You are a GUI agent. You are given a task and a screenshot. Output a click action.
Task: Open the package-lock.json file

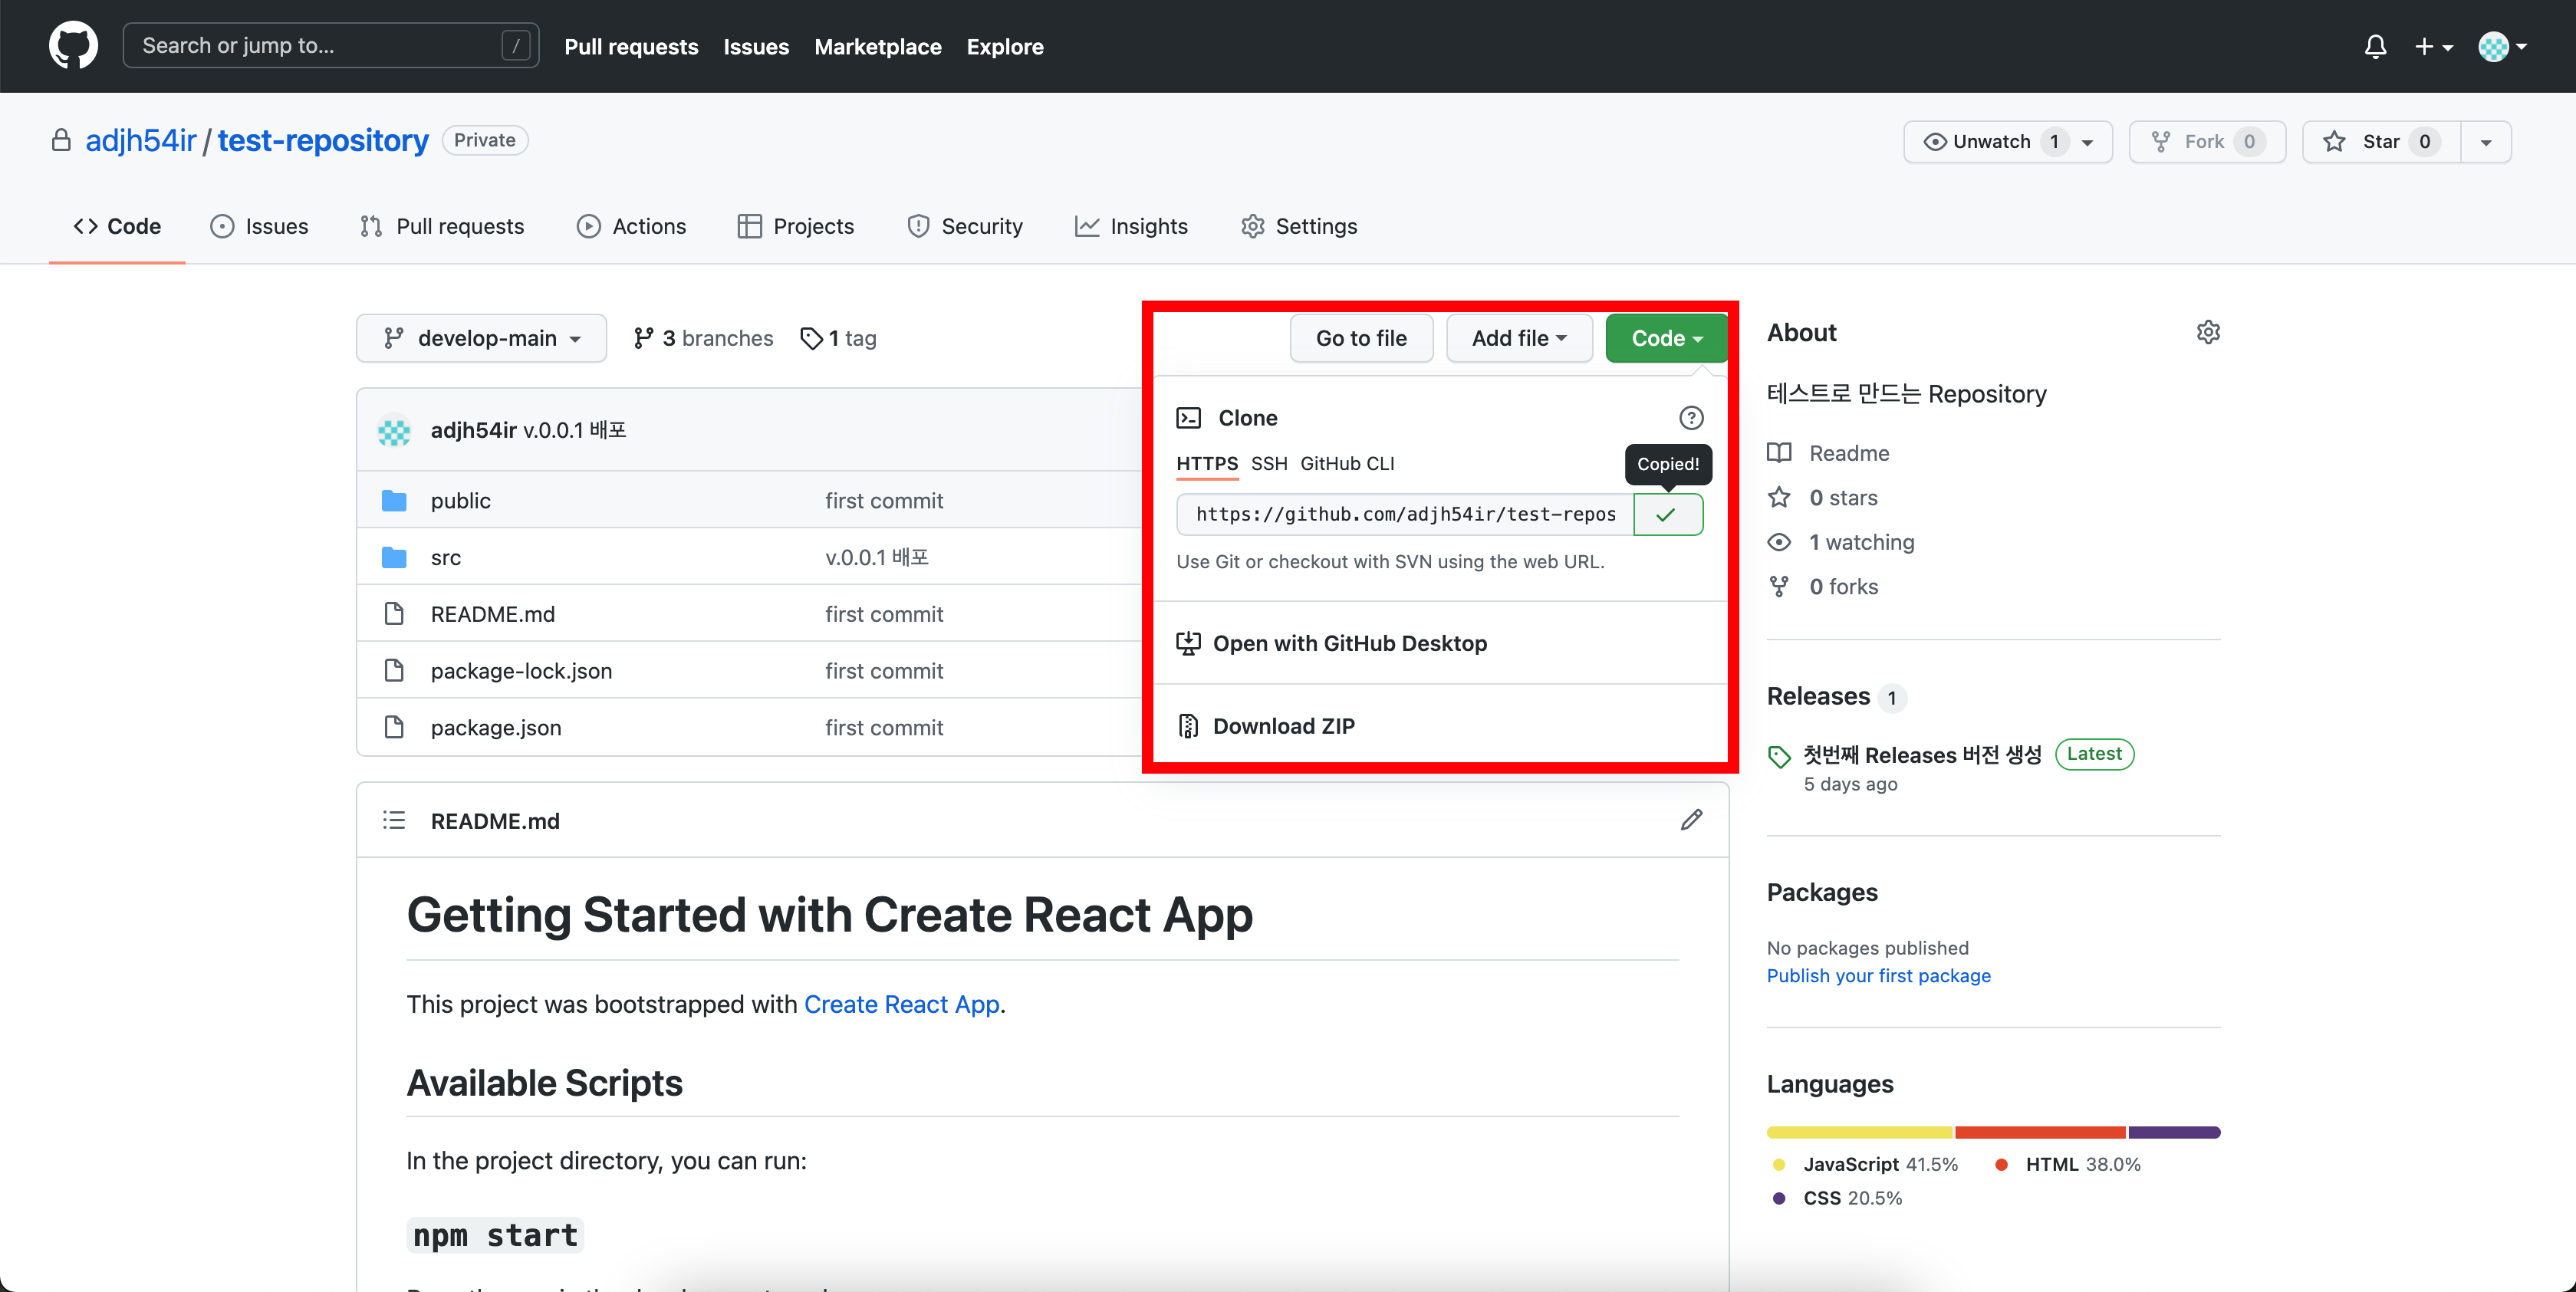coord(521,671)
